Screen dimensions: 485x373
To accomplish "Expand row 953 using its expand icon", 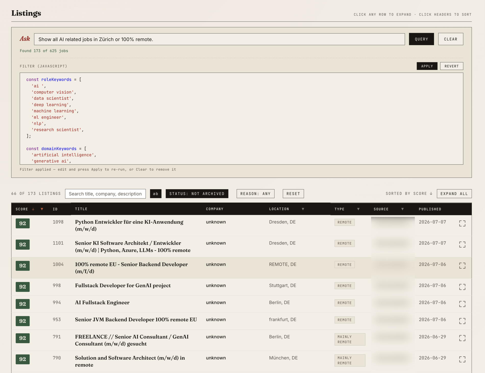I will point(462,321).
